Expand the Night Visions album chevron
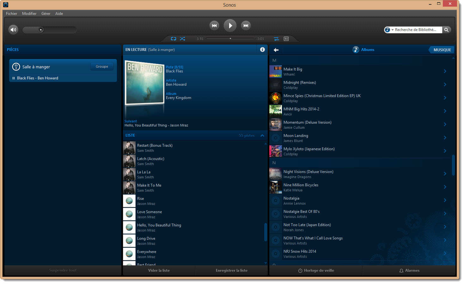Image resolution: width=464 pixels, height=284 pixels. (445, 174)
